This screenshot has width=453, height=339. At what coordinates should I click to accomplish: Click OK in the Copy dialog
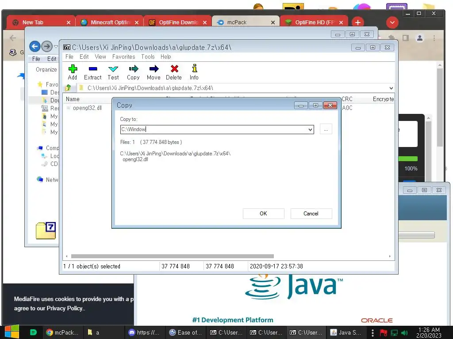264,214
